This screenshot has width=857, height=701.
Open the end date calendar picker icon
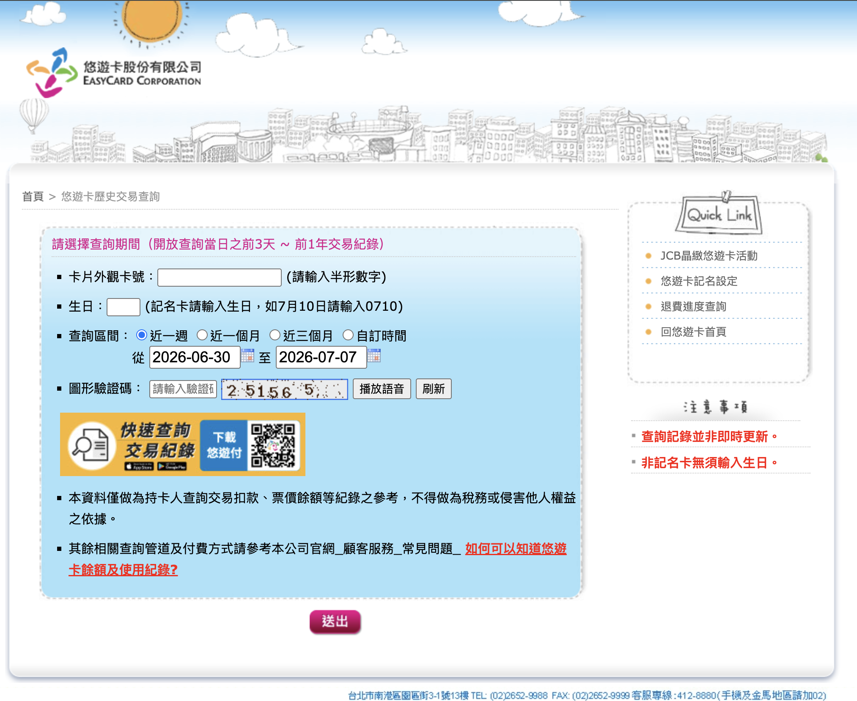[x=374, y=356]
